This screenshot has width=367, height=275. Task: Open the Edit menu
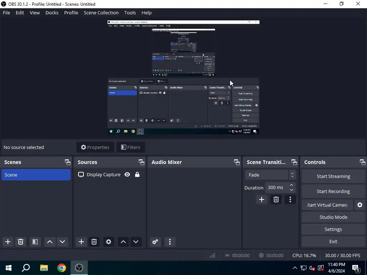point(20,13)
